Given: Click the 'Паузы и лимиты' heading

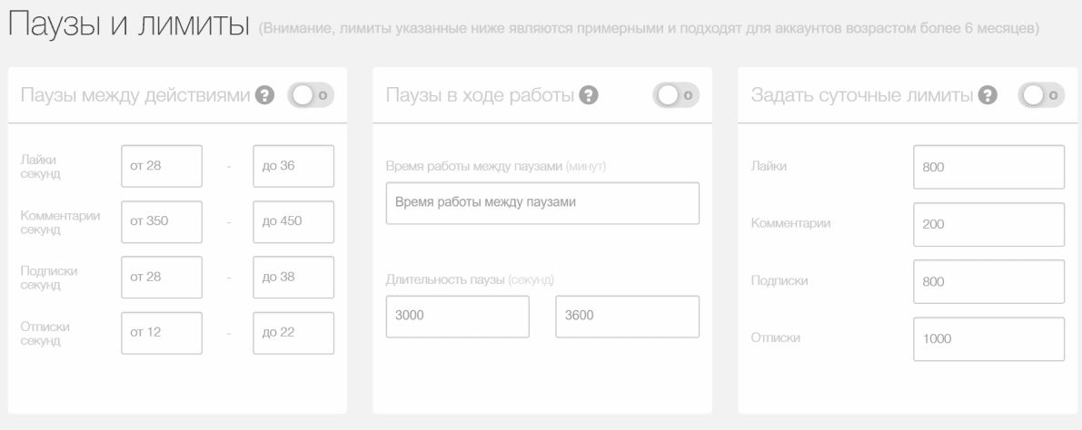Looking at the screenshot, I should pos(129,24).
